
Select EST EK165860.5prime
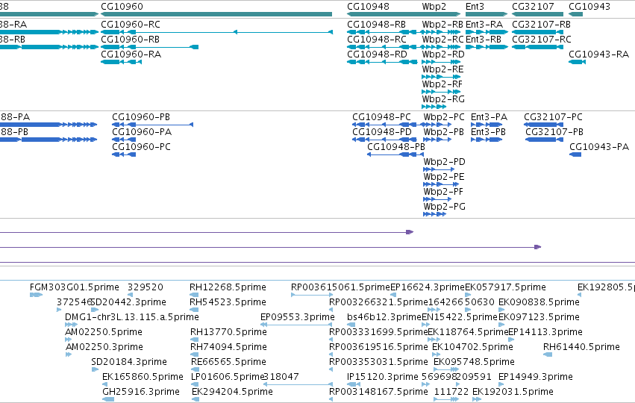(143, 377)
